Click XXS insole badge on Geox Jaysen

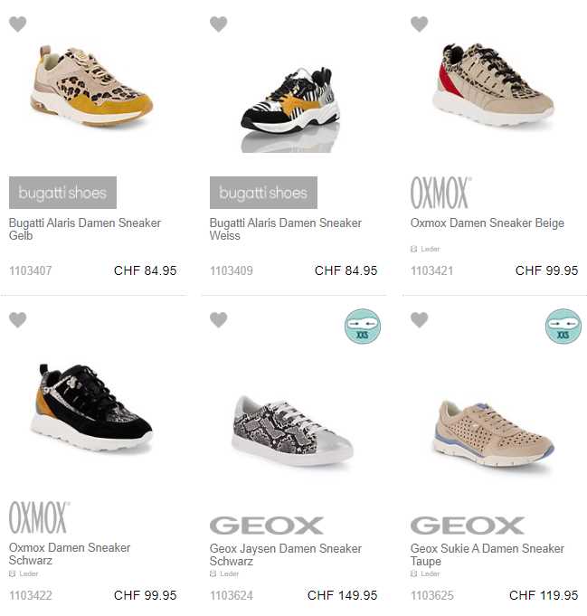pos(363,327)
